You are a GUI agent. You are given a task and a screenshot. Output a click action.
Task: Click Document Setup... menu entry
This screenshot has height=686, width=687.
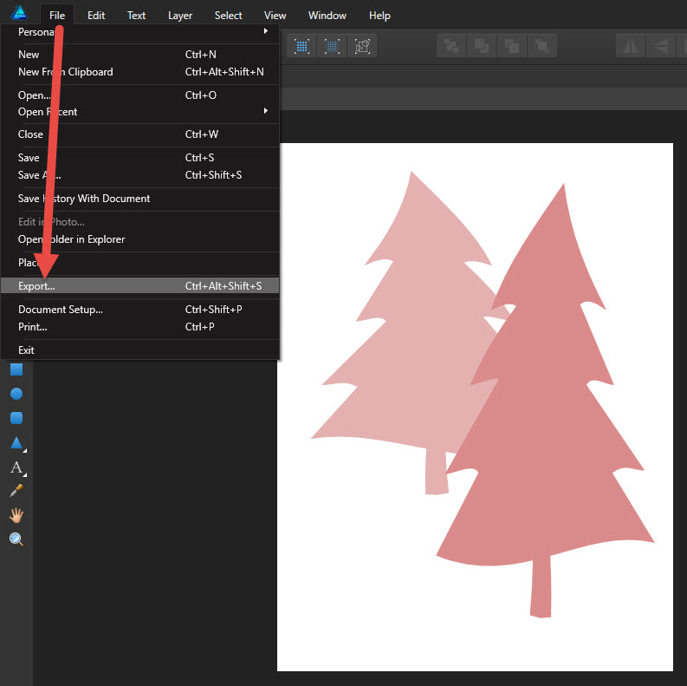[61, 310]
